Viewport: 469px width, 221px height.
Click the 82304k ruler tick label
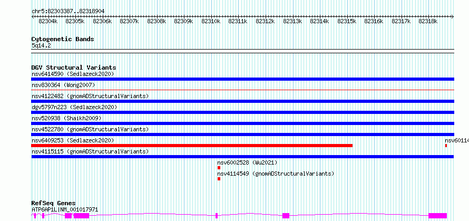pos(48,21)
